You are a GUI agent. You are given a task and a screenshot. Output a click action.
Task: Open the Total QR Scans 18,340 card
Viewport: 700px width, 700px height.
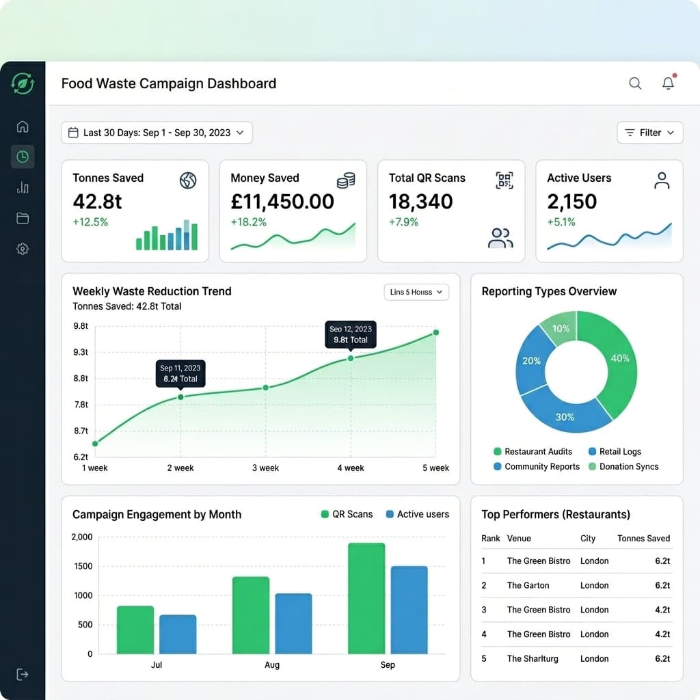451,211
